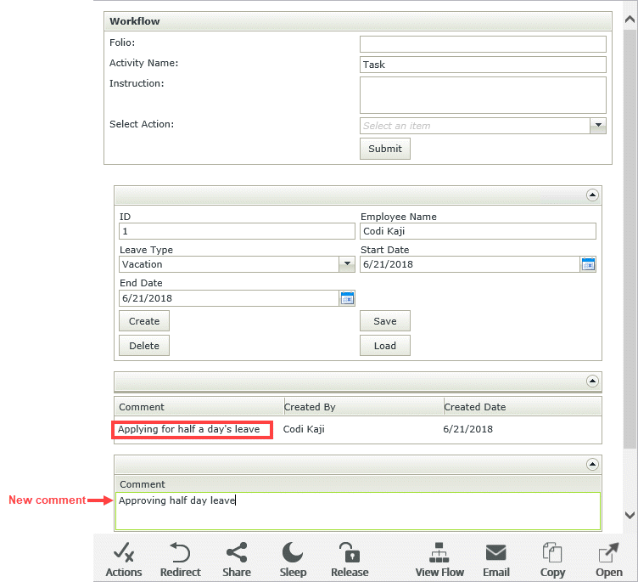Select the 'Applying for half a day's leave' comment

point(189,429)
